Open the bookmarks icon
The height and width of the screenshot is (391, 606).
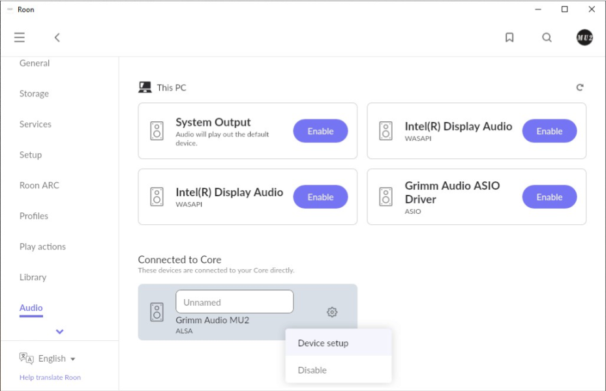509,37
